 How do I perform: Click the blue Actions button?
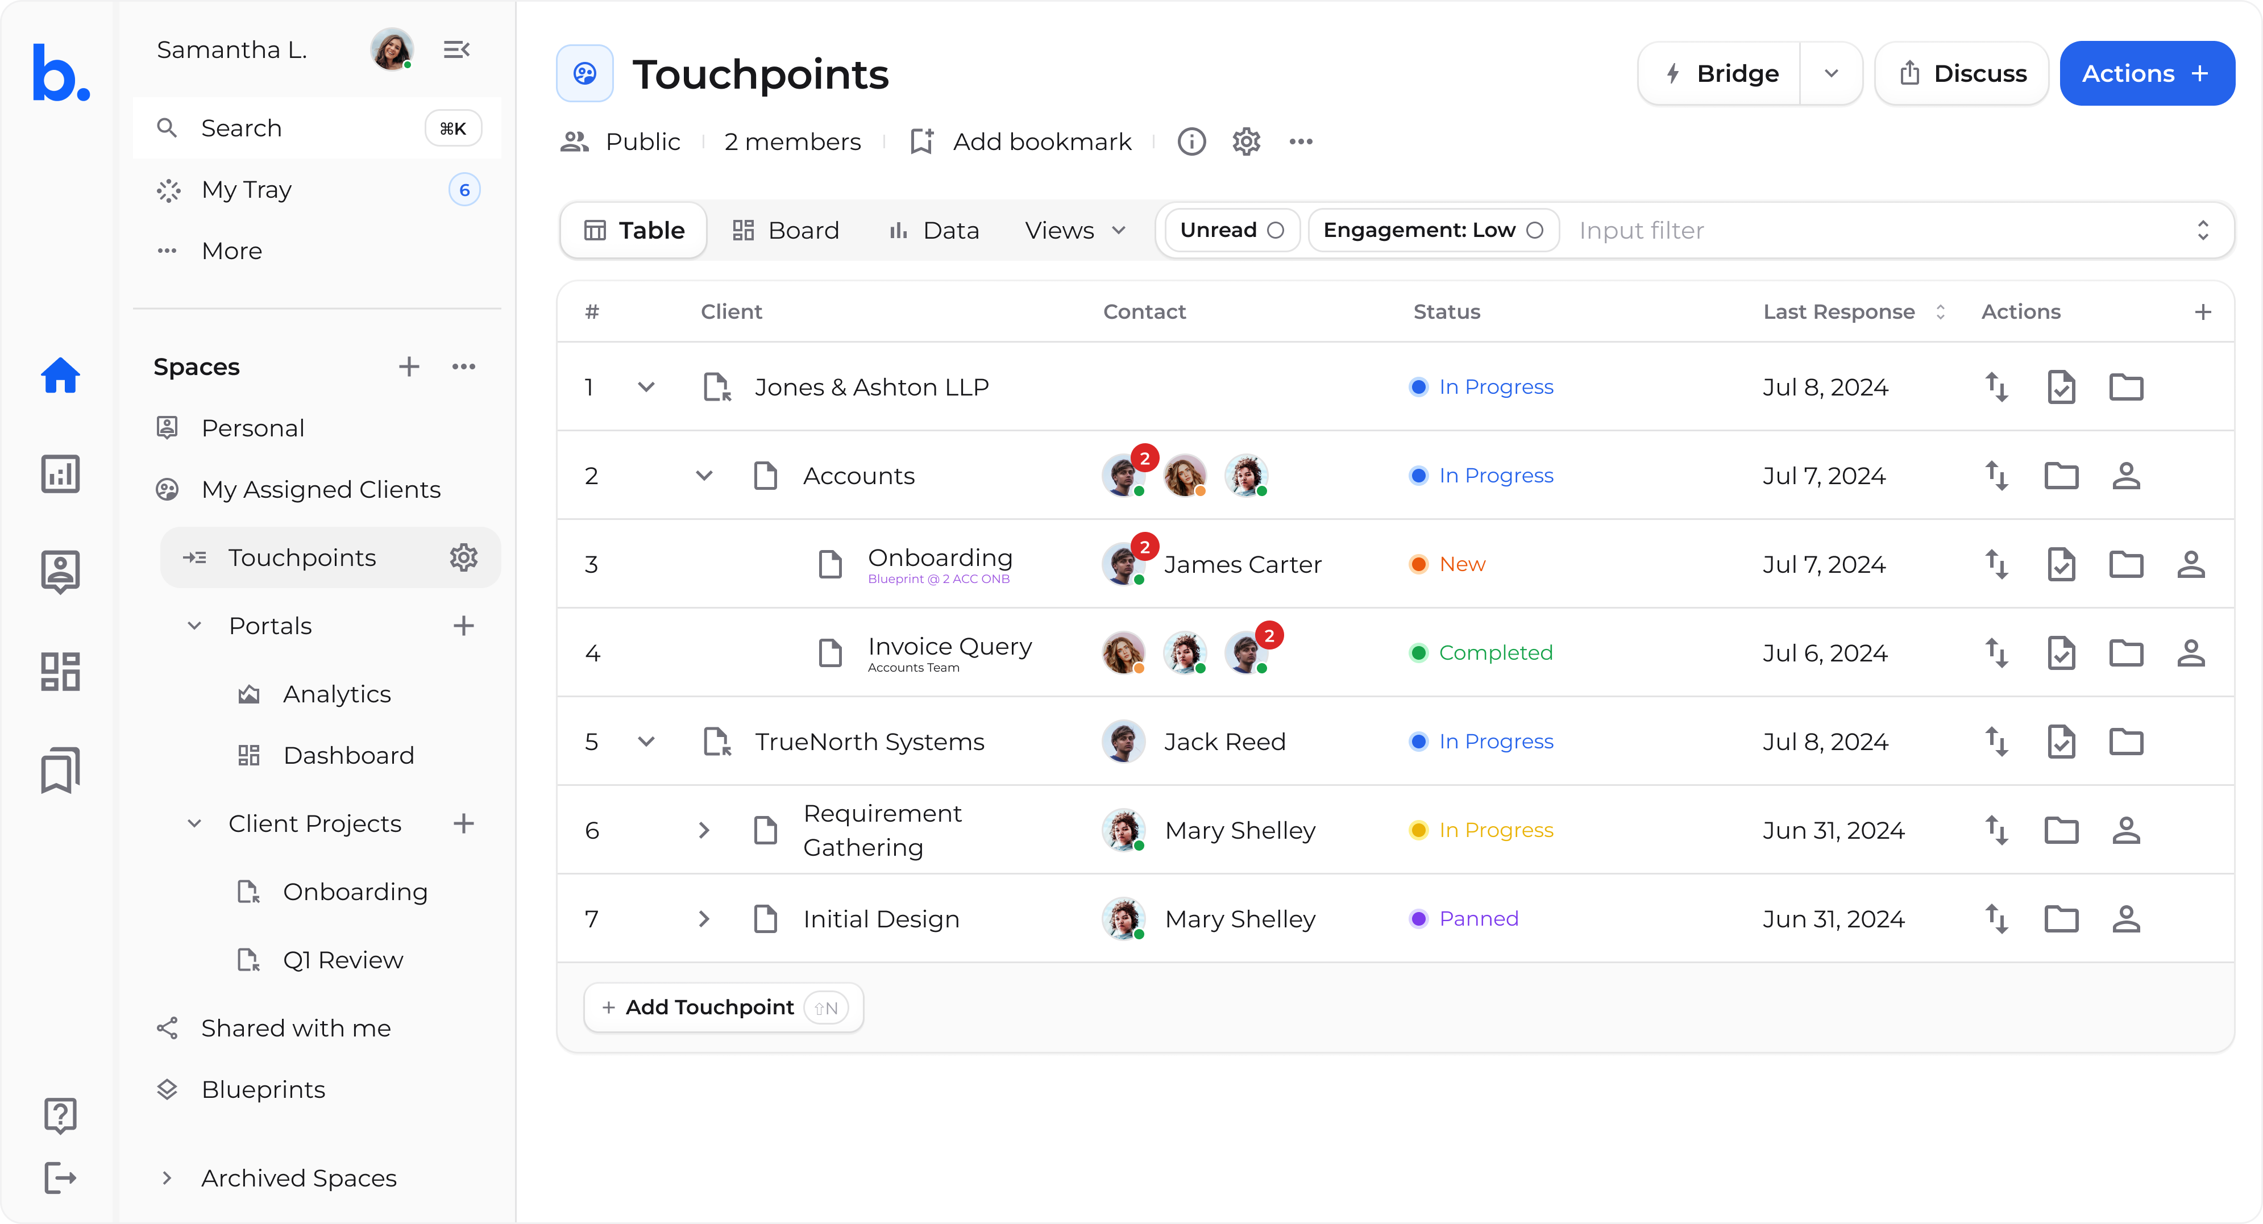(2145, 74)
